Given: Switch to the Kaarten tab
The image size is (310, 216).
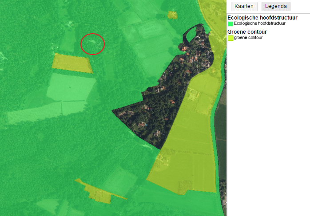Looking at the screenshot, I should tap(244, 6).
